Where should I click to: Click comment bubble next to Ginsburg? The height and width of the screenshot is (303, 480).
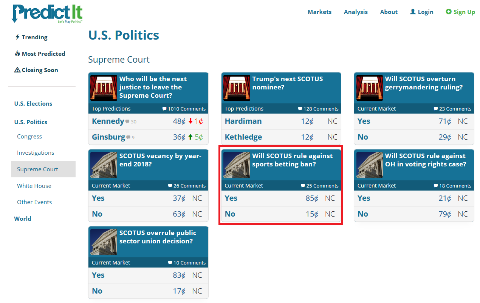pos(129,137)
